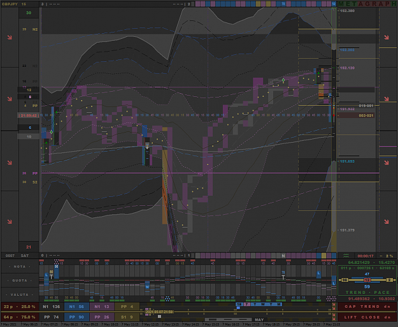This screenshot has width=398, height=327.
Task: Click the 152.202 price label
Action: (x=347, y=50)
